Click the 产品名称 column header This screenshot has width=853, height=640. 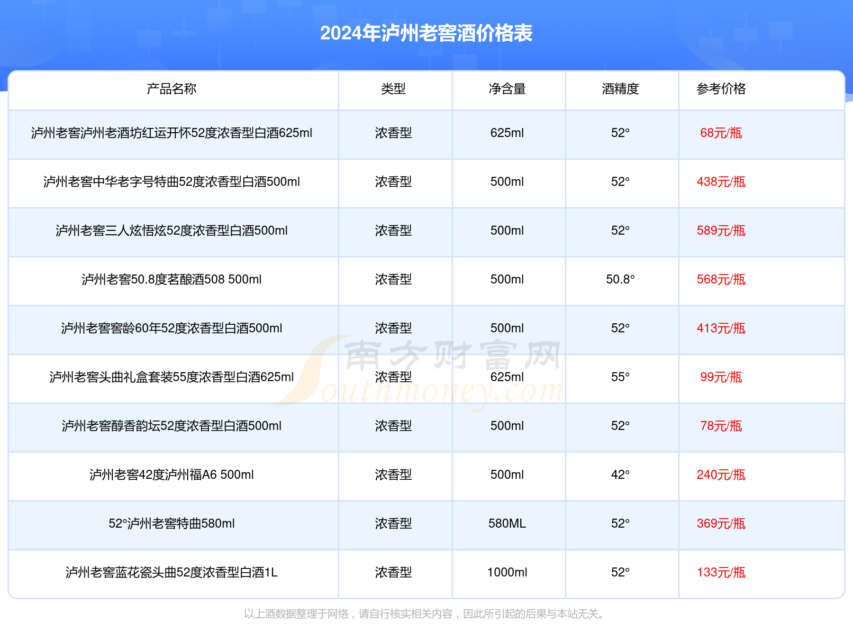[172, 89]
